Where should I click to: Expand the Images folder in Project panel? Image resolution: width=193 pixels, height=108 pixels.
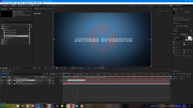1,40
